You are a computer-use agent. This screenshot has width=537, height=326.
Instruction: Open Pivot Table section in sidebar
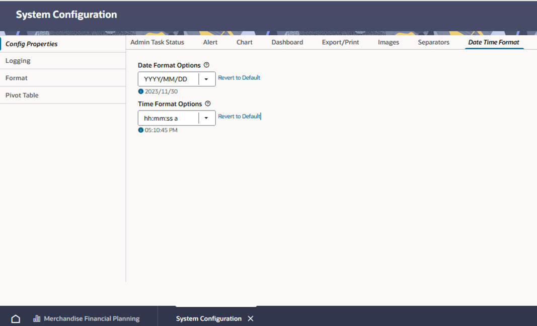63,95
